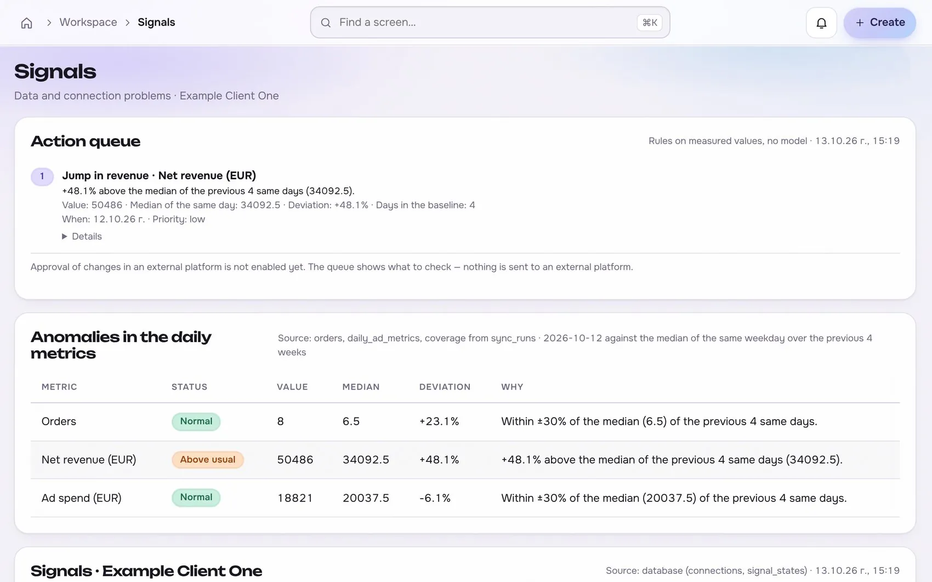The height and width of the screenshot is (582, 932).
Task: Click the Action queue heading
Action: [x=86, y=141]
